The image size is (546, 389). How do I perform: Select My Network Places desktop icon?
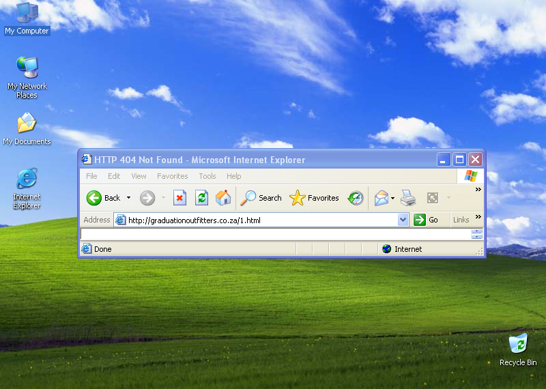(x=27, y=77)
